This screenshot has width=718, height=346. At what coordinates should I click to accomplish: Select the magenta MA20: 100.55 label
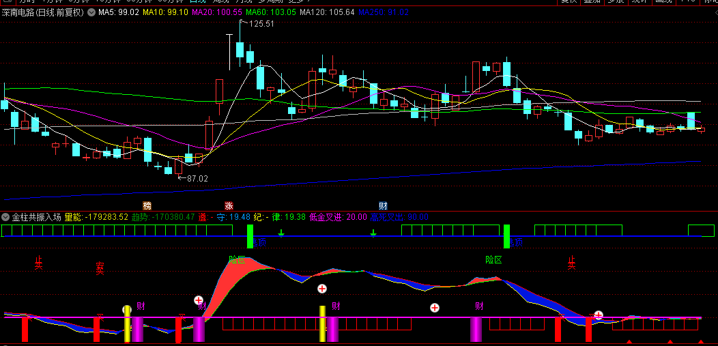pos(216,13)
